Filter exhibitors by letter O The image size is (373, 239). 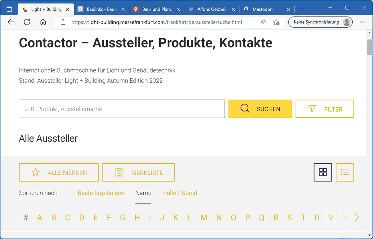point(233,217)
